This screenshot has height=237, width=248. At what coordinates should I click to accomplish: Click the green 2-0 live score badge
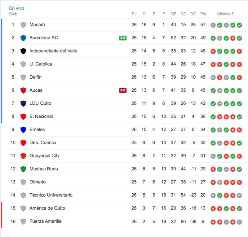123,38
